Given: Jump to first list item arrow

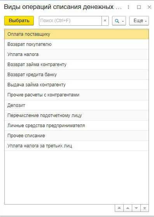Looking at the screenshot, I should pos(119,208).
